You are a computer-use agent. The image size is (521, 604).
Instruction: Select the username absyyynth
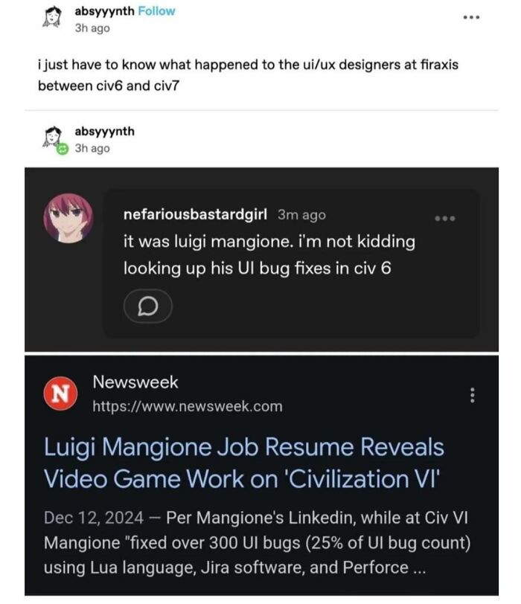(103, 11)
